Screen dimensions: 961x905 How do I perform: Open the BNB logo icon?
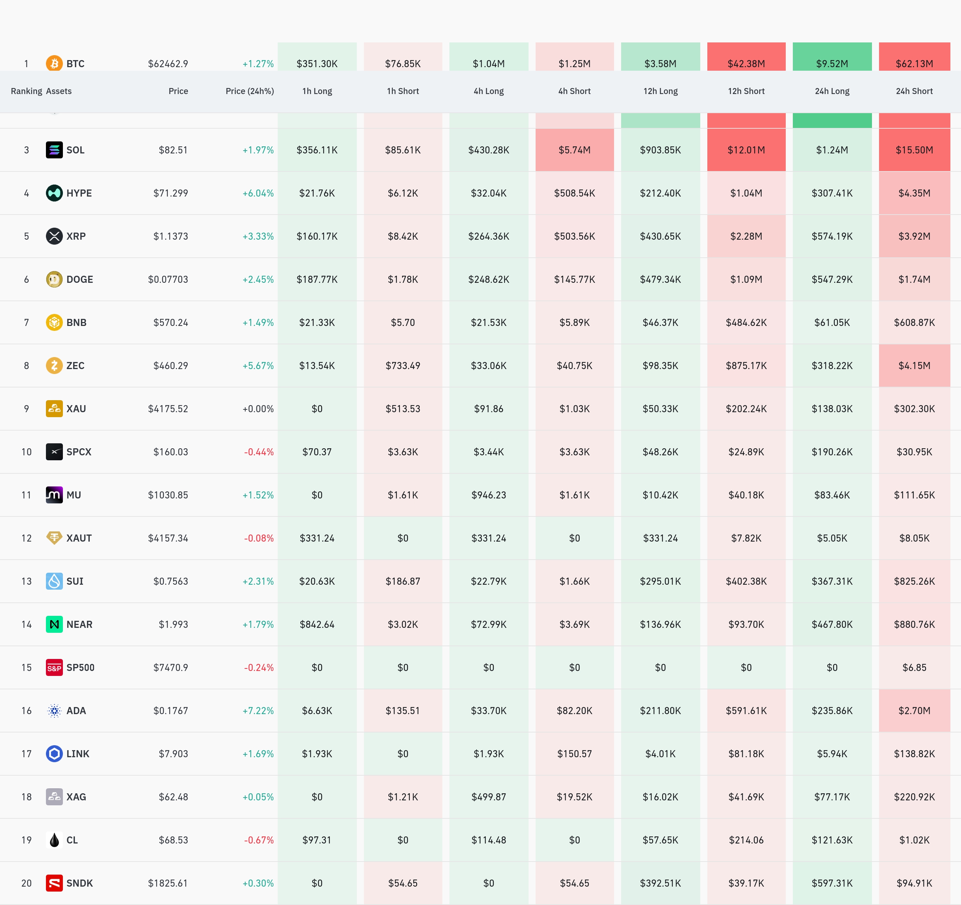[54, 322]
